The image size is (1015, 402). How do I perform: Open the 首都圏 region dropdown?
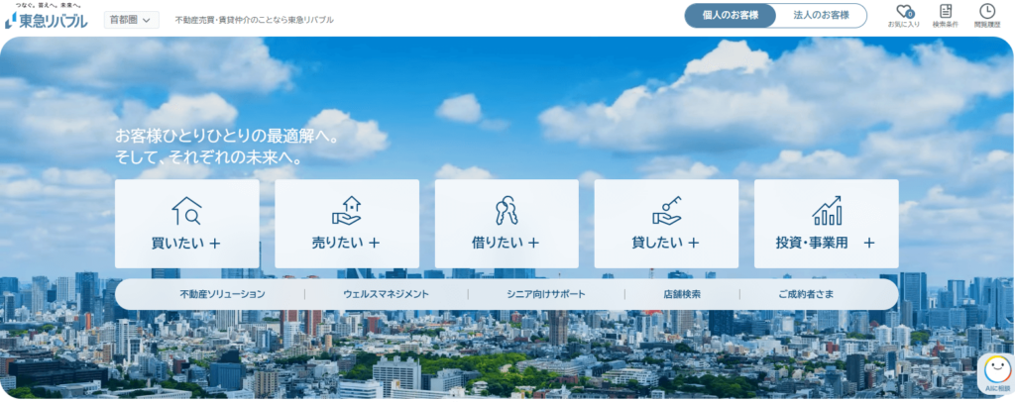point(132,20)
